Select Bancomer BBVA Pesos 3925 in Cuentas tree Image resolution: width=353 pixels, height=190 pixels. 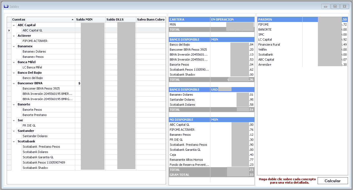41,88
